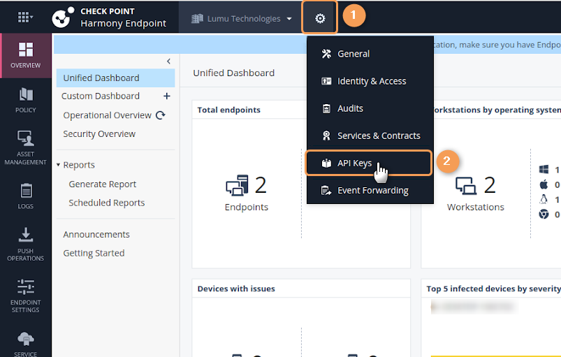561x357 pixels.
Task: Collapse the left navigation panel chevron
Action: tap(168, 61)
